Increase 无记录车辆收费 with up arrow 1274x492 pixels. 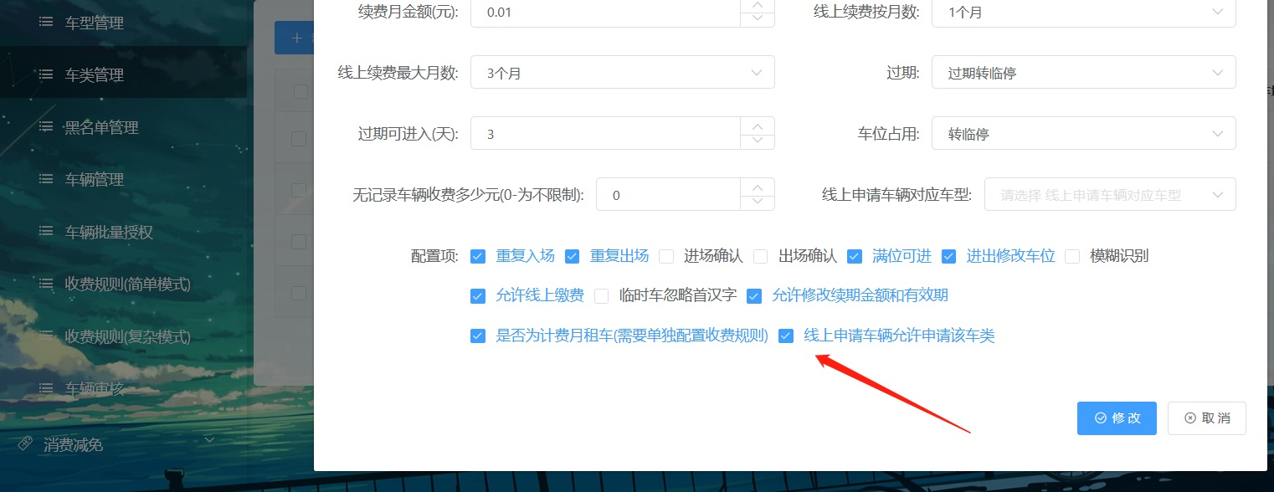[758, 187]
